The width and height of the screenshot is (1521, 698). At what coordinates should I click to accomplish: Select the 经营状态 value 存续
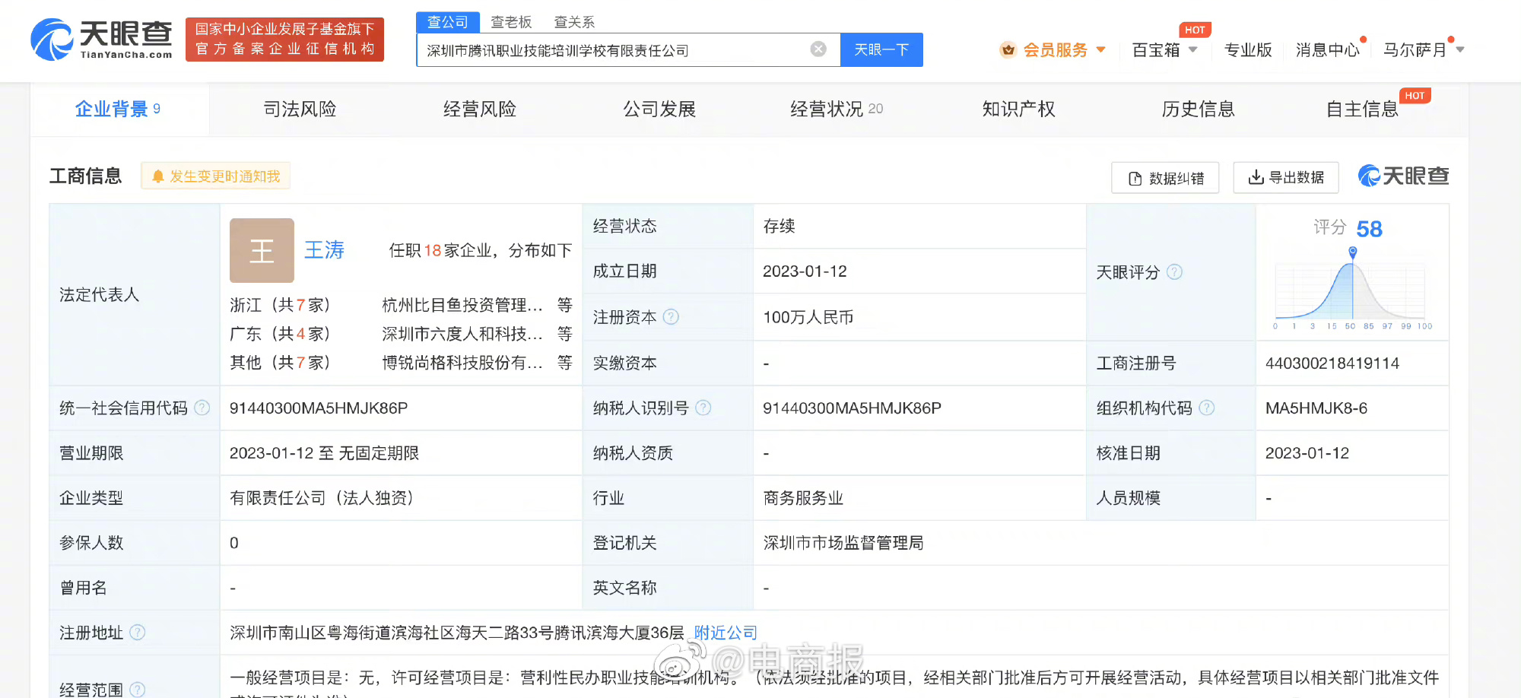(x=779, y=226)
